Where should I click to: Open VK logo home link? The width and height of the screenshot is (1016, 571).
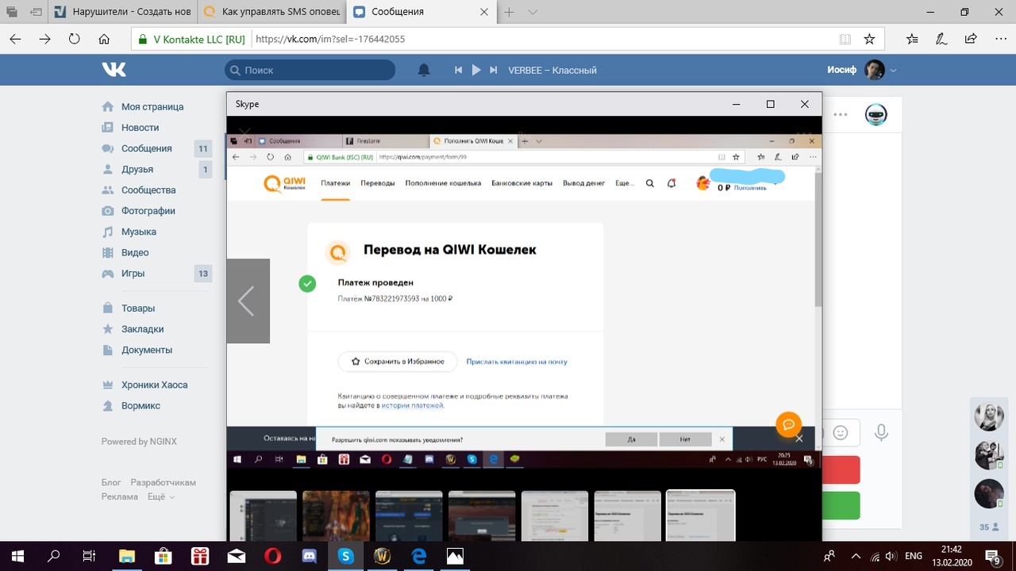[x=114, y=70]
